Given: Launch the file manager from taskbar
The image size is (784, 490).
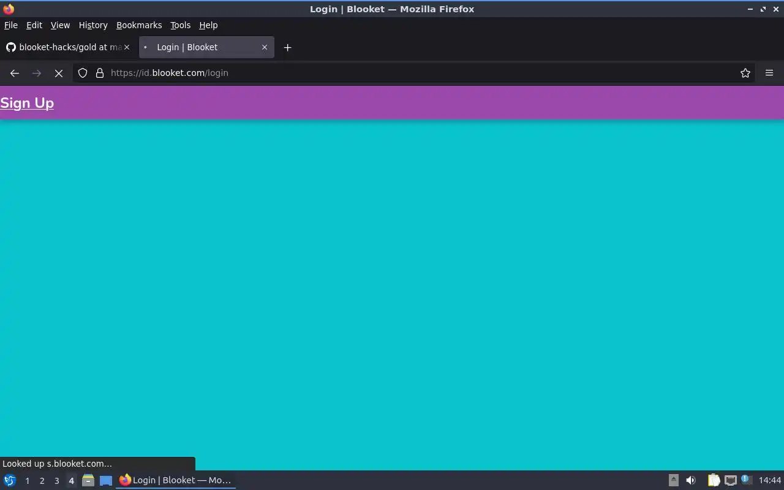Looking at the screenshot, I should (x=88, y=480).
